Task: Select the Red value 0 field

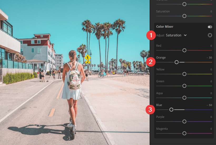Action: (x=211, y=46)
